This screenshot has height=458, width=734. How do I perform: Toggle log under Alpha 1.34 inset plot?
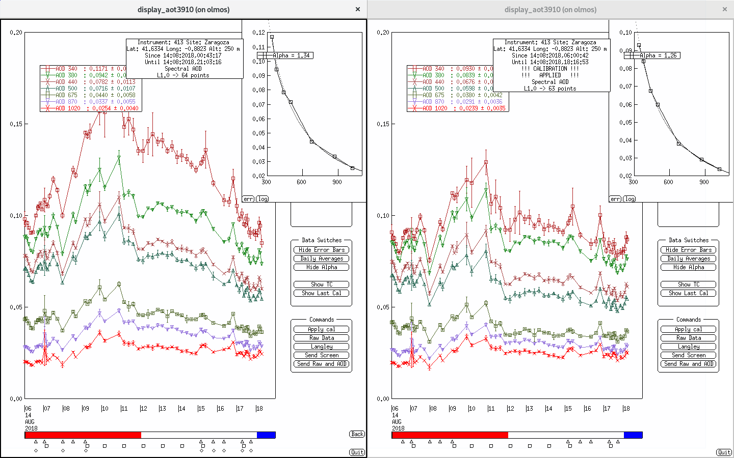[x=263, y=199]
